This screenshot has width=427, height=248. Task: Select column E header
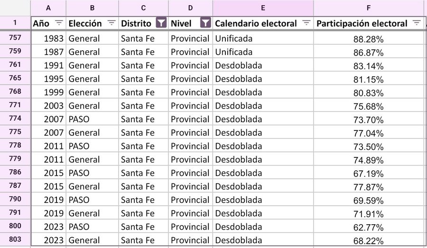(263, 8)
